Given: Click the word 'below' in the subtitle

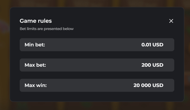Looking at the screenshot, I should pos(68,29).
